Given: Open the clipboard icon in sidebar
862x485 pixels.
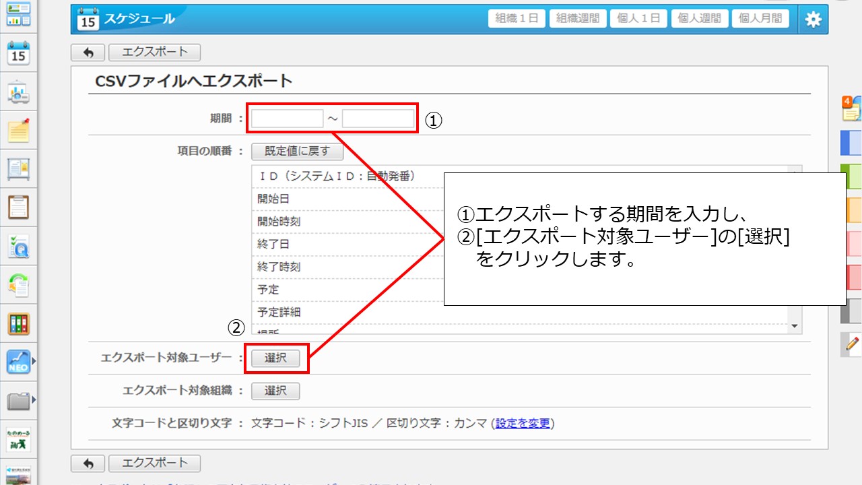Looking at the screenshot, I should click(x=19, y=207).
